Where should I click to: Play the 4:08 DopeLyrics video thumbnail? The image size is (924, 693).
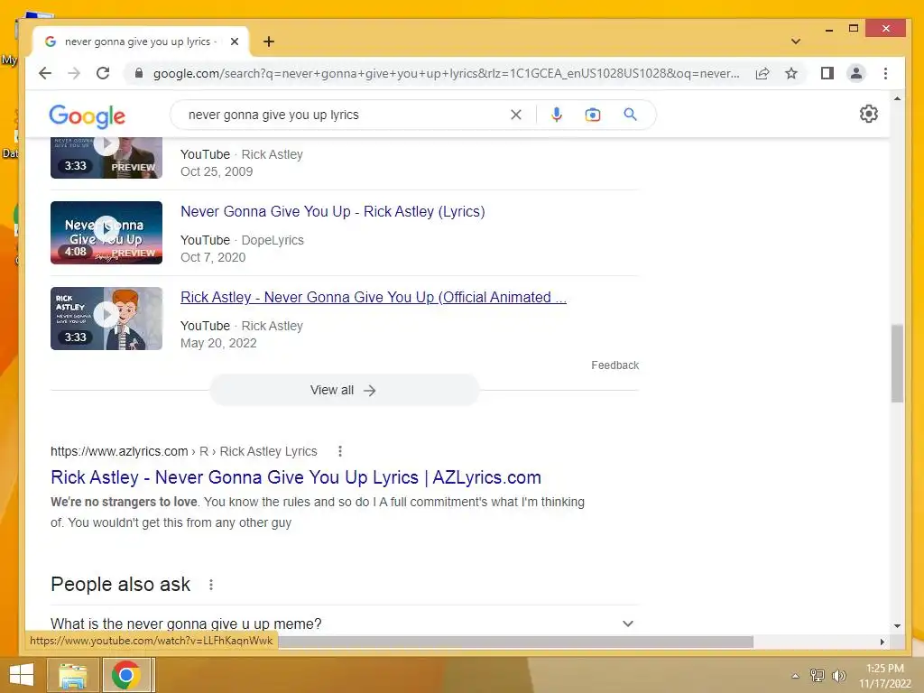[x=106, y=233]
